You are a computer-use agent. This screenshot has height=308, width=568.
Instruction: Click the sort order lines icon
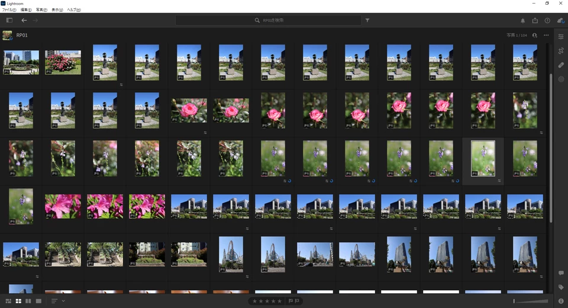pyautogui.click(x=54, y=301)
